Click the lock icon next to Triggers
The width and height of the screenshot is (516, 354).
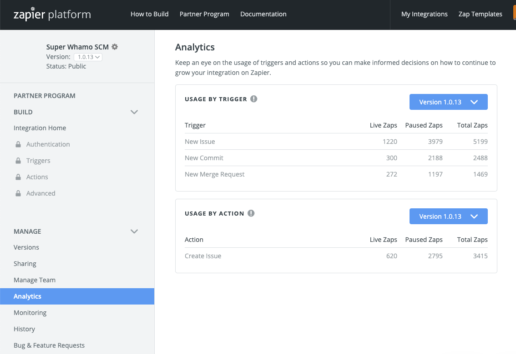[x=18, y=161]
